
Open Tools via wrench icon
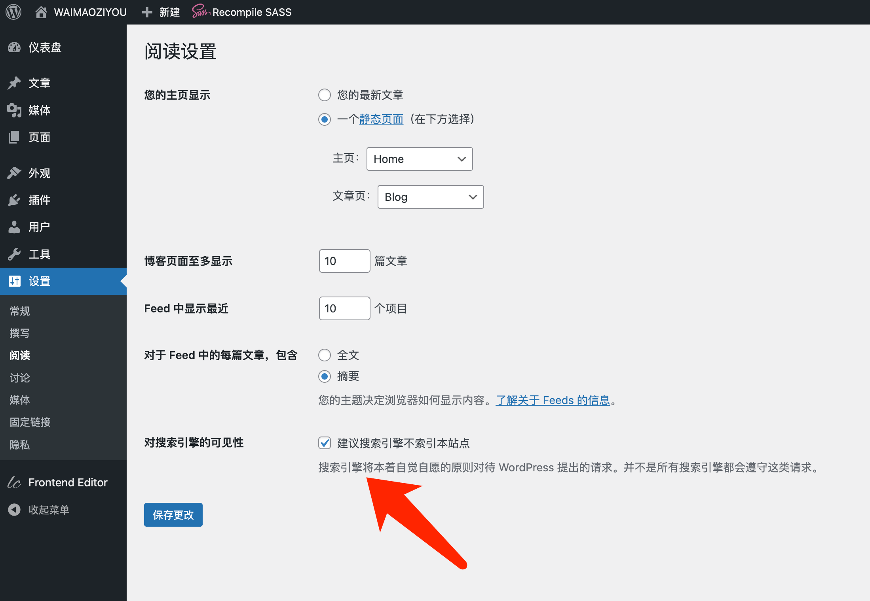pos(14,254)
